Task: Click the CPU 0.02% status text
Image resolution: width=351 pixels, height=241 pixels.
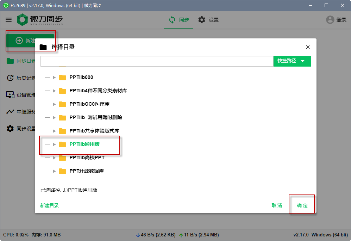Action: (16, 235)
